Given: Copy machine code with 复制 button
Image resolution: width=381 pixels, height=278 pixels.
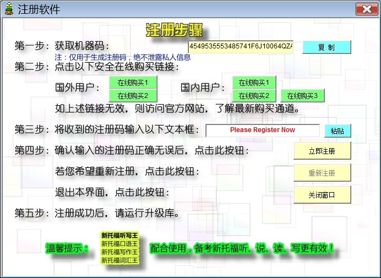Looking at the screenshot, I should pos(326,47).
